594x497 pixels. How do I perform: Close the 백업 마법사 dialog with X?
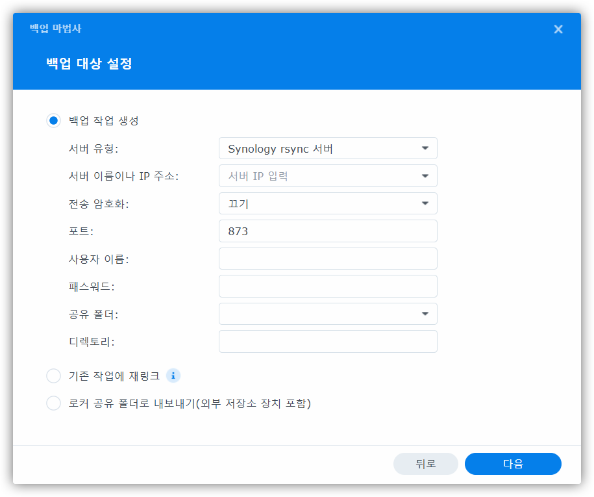558,29
